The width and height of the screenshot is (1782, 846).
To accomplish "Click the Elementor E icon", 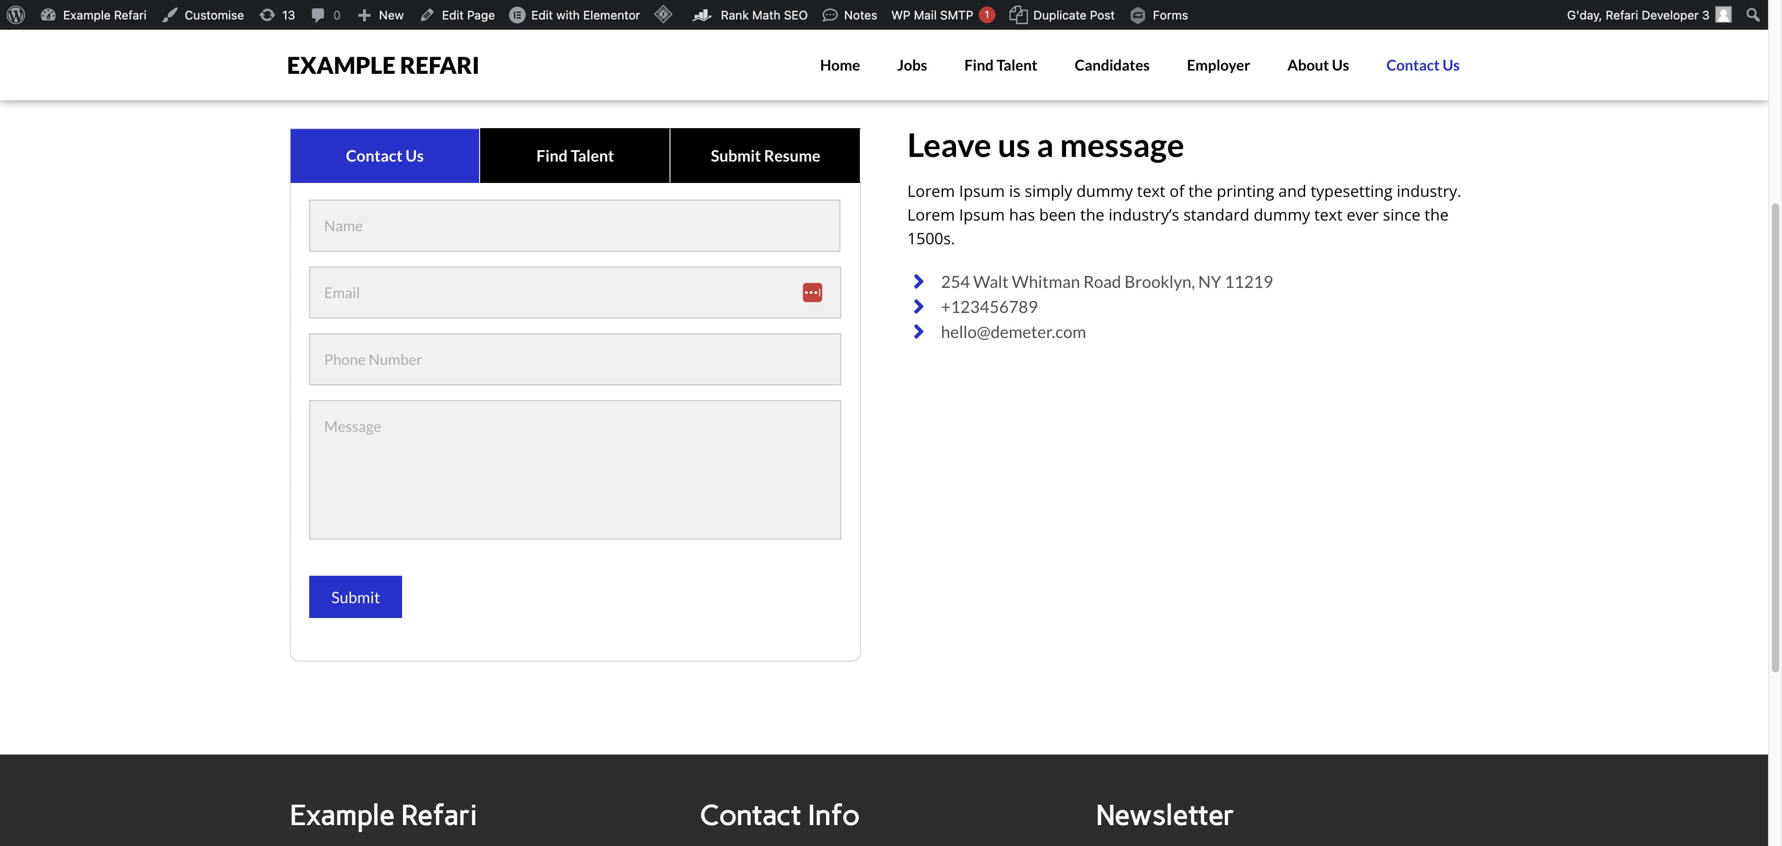I will coord(517,14).
